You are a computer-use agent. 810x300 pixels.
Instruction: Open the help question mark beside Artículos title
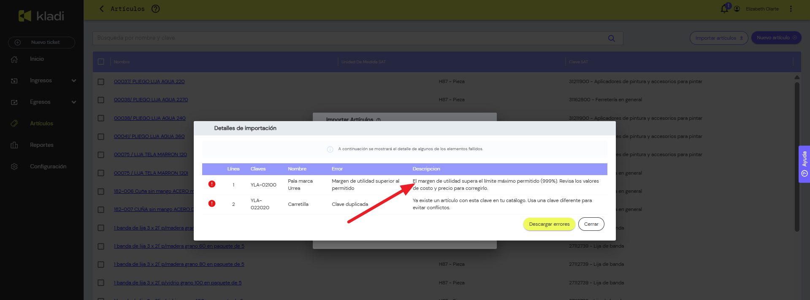[x=155, y=9]
